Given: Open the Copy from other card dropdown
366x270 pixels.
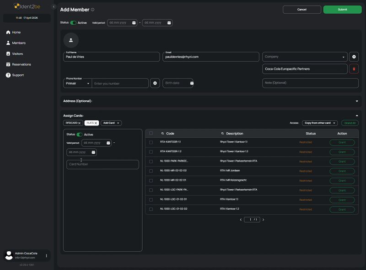Looking at the screenshot, I should [x=319, y=123].
